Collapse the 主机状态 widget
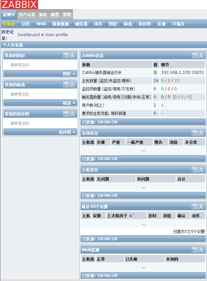Viewport: 207px width, 281px height. (x=201, y=170)
